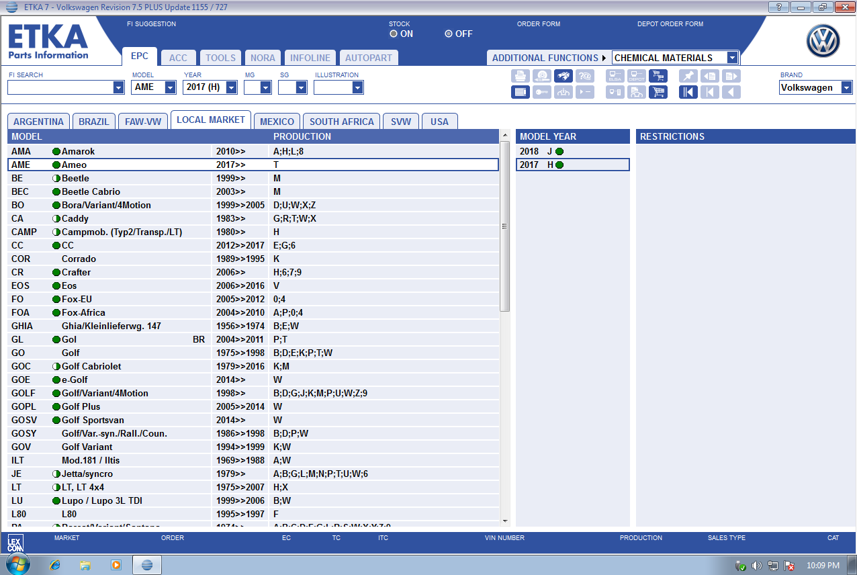
Task: Select the SVW market tab
Action: point(401,122)
